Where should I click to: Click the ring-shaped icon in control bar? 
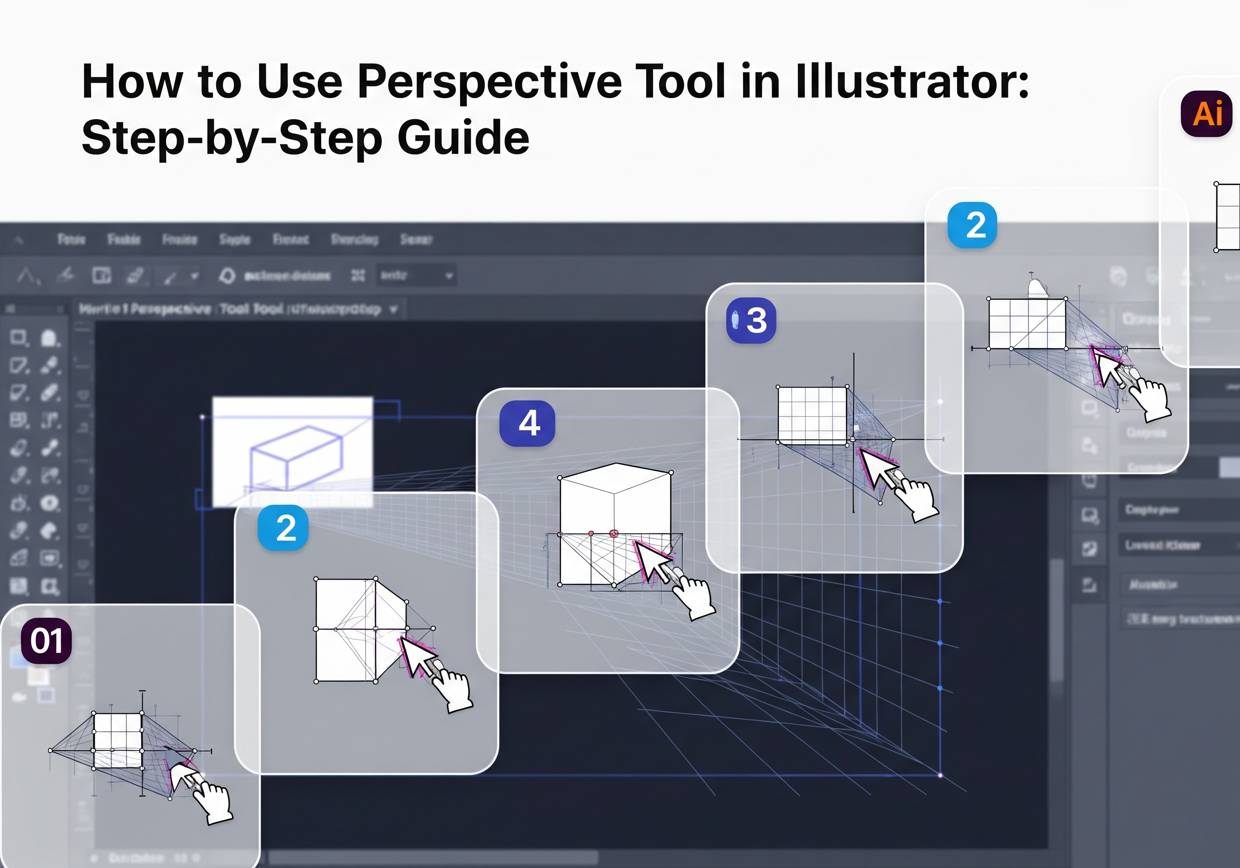click(227, 276)
